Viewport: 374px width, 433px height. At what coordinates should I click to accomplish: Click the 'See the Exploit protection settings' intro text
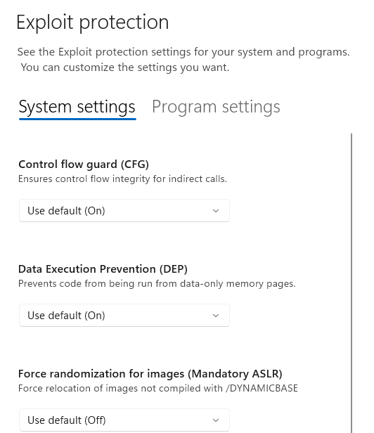[x=183, y=60]
